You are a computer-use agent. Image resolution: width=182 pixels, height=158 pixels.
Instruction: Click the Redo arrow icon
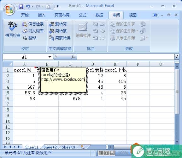(x=38, y=7)
